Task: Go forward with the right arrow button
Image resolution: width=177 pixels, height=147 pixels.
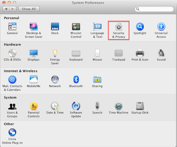Action: (13, 9)
